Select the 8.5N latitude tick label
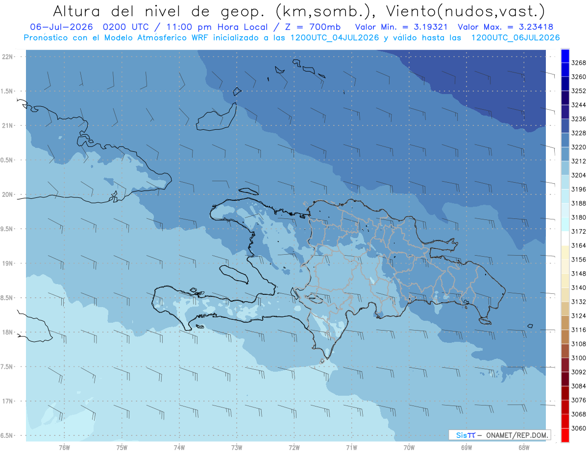The height and width of the screenshot is (454, 588). point(6,298)
